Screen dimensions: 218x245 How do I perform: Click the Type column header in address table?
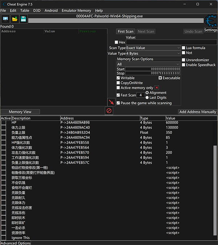pos(153,118)
